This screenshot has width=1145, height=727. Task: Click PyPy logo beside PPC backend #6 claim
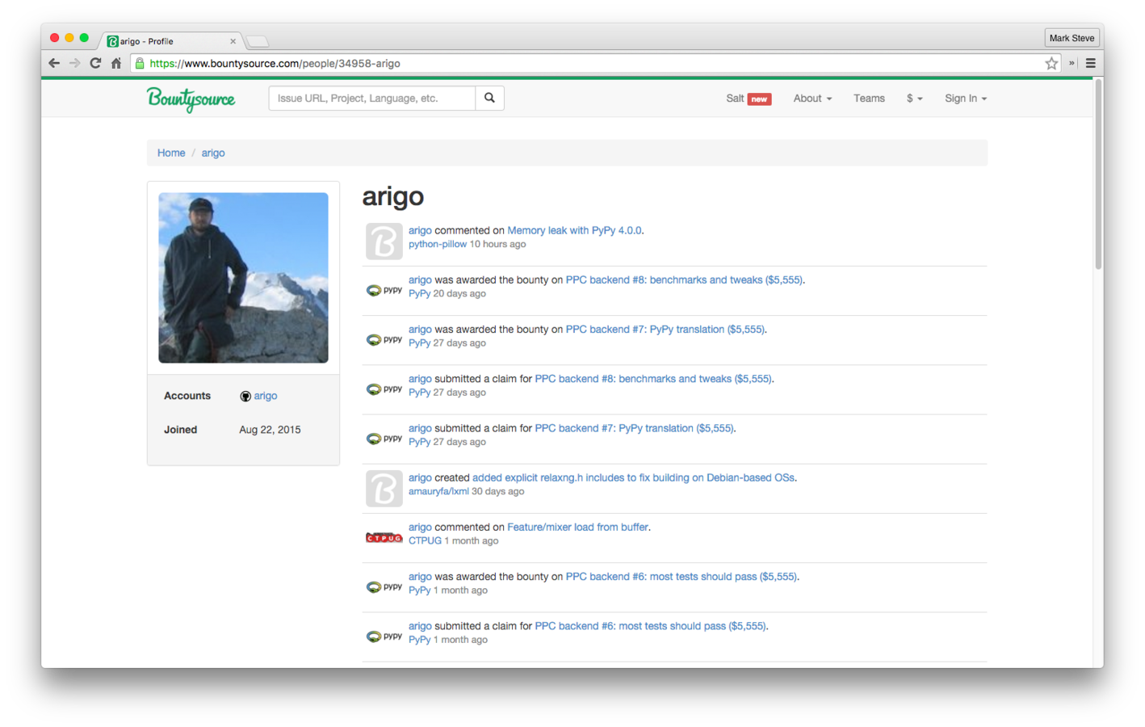pos(384,636)
